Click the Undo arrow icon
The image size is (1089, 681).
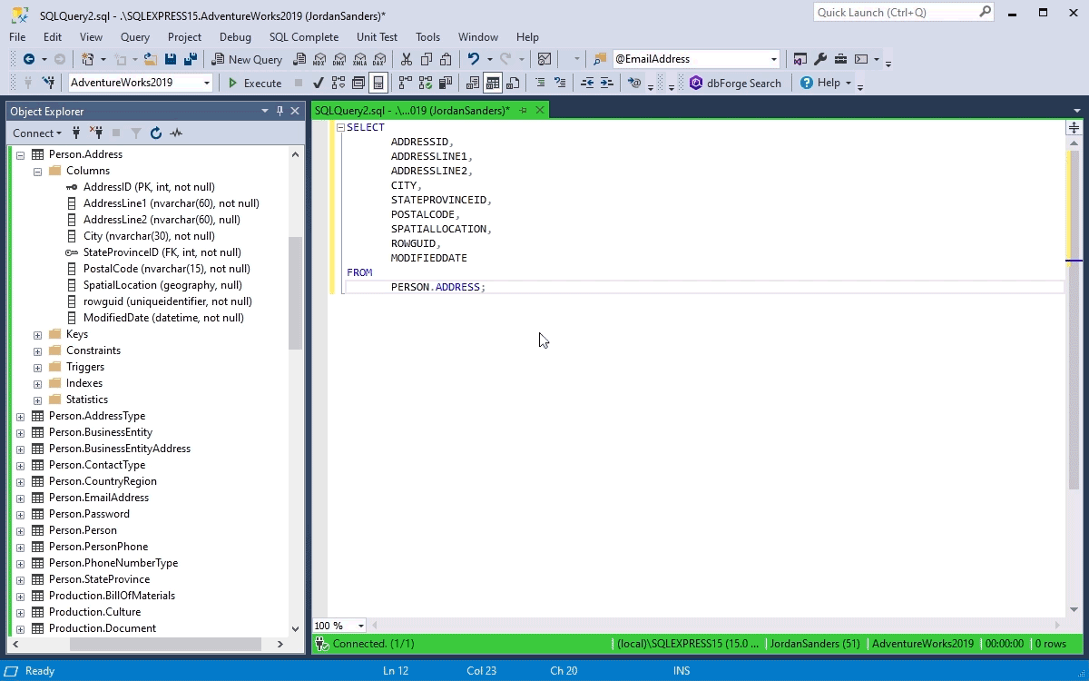[473, 59]
